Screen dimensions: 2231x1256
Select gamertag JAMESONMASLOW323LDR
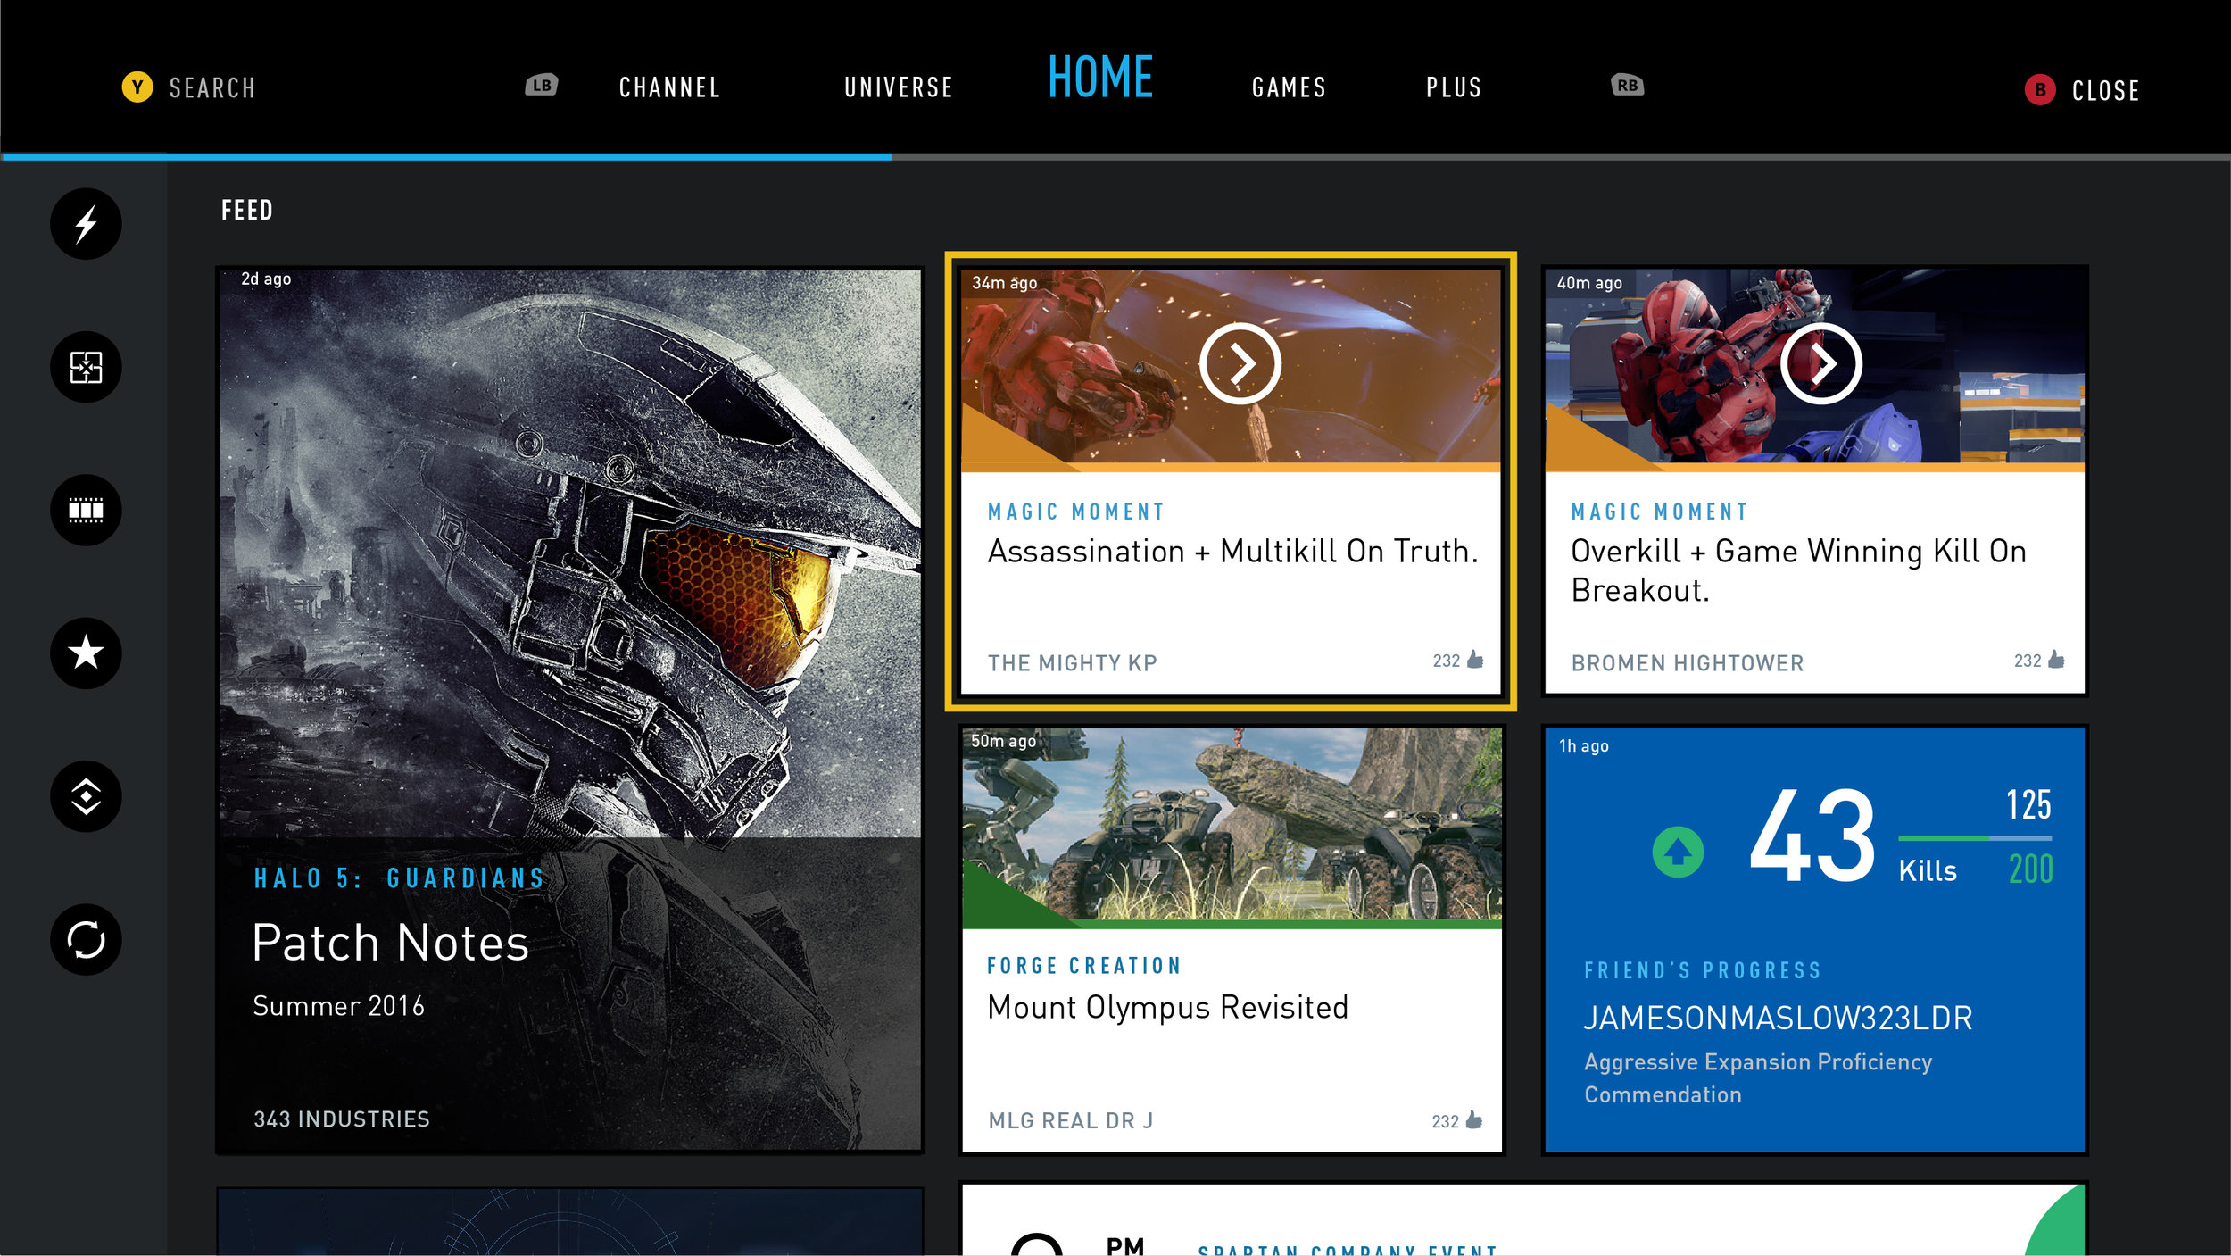(1778, 1019)
